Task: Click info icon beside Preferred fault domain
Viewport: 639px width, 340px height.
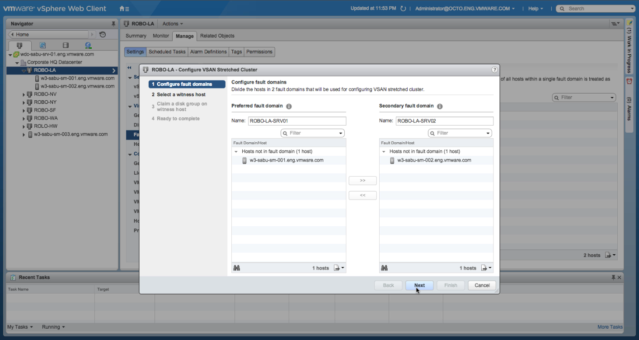Action: 289,106
